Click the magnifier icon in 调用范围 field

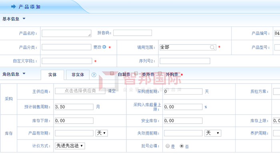(x=212, y=47)
